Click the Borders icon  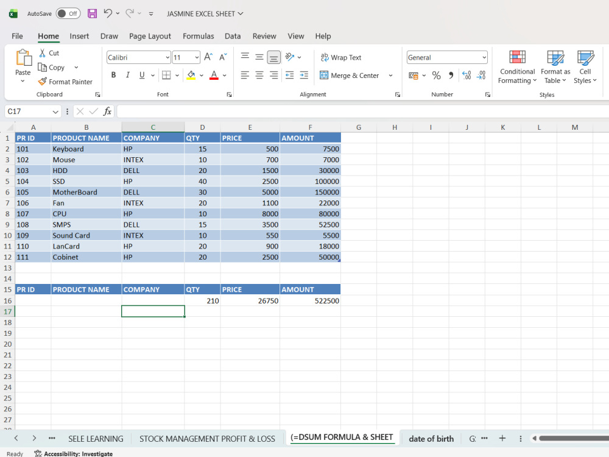click(166, 75)
